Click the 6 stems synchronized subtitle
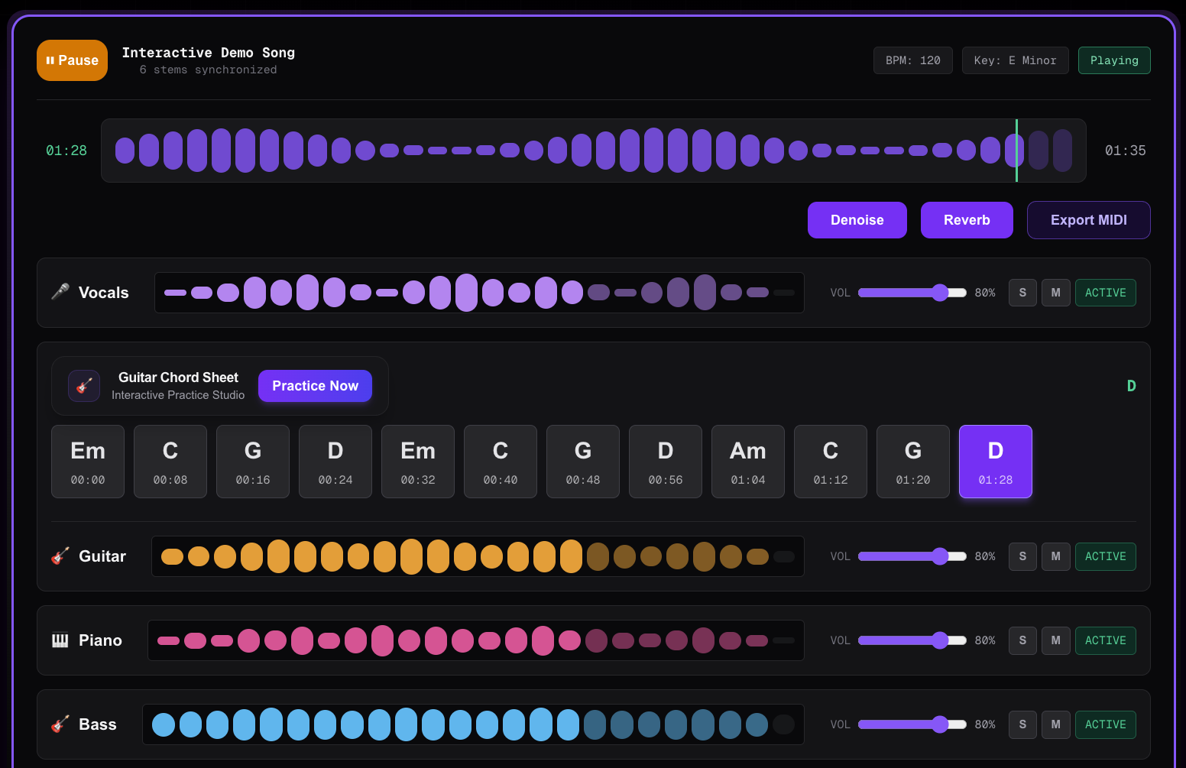Image resolution: width=1186 pixels, height=768 pixels. [x=208, y=70]
